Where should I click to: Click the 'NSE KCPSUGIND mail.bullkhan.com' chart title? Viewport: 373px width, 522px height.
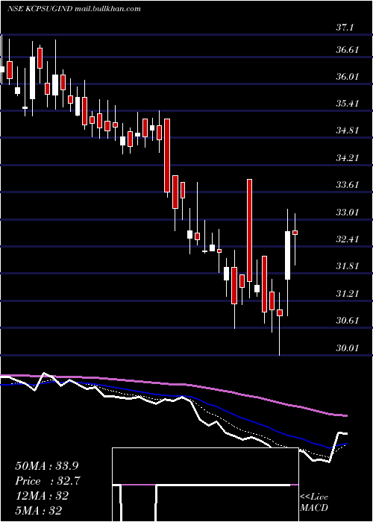(74, 9)
